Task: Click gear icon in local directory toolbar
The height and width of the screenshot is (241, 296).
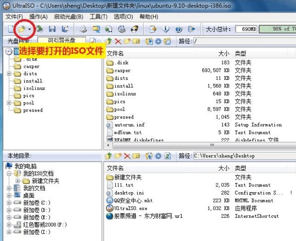Action: 158,156
